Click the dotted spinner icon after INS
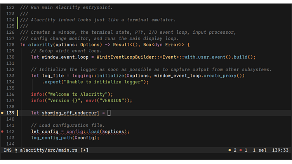The width and height of the screenshot is (292, 164). pyautogui.click(x=16, y=150)
